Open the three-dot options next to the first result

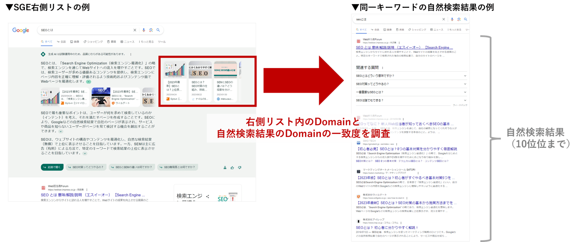point(86,189)
